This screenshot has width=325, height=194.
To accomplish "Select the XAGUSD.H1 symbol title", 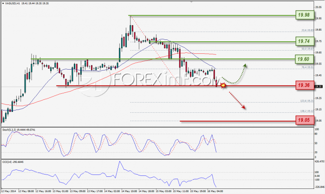I will (12, 4).
